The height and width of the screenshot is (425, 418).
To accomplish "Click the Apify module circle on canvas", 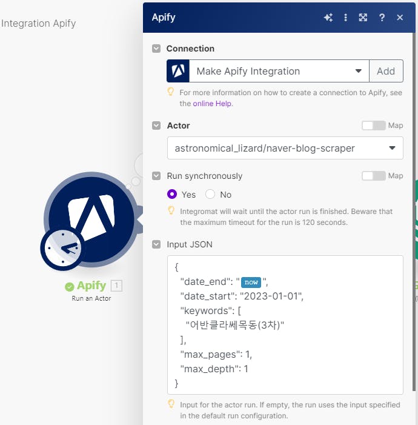I will [x=92, y=219].
